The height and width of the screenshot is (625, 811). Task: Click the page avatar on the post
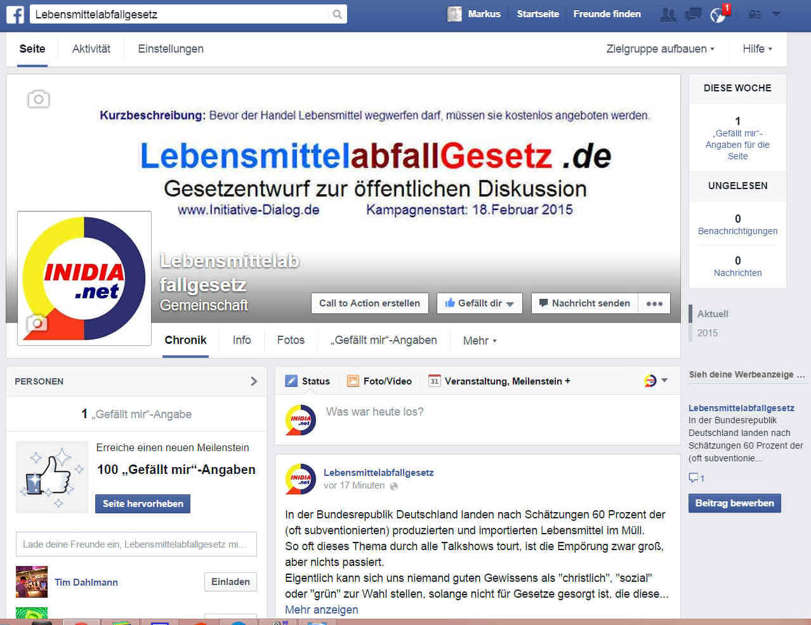pyautogui.click(x=301, y=479)
